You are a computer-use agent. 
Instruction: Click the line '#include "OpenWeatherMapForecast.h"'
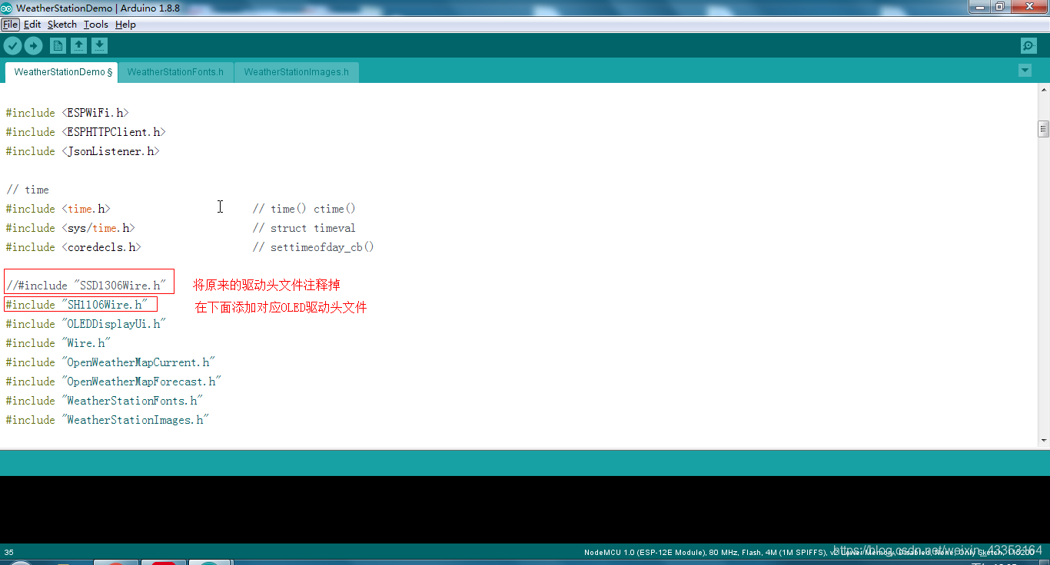[113, 382]
